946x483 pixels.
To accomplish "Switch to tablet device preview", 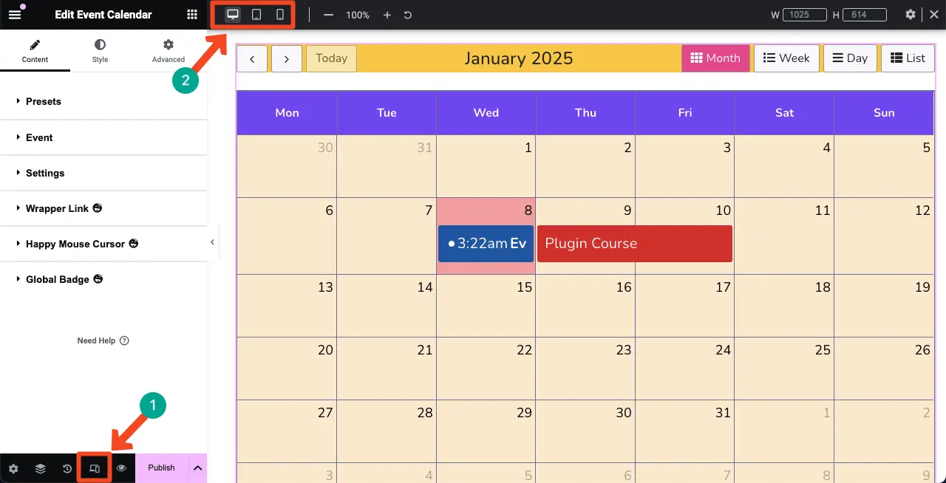I will pyautogui.click(x=256, y=15).
